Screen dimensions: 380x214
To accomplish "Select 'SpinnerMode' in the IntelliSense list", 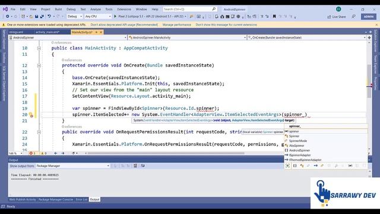I will [x=326, y=141].
